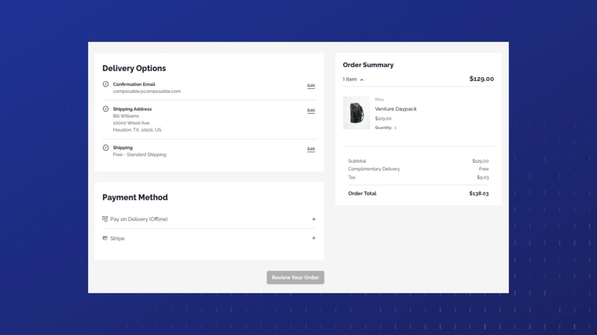
Task: Click the Venture Daypack product name
Action: [x=395, y=109]
